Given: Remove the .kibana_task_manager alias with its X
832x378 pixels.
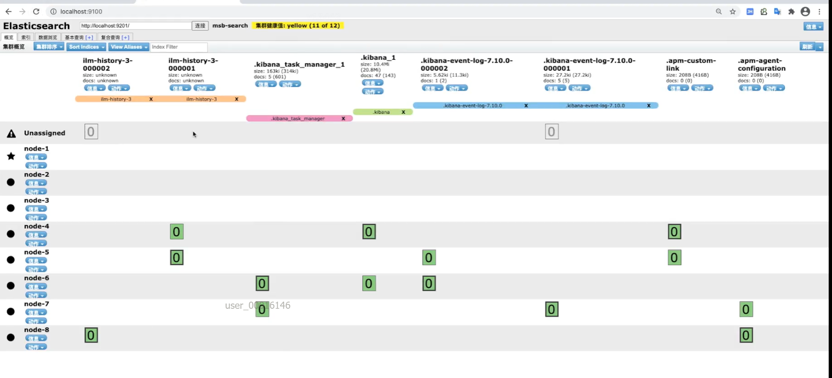Looking at the screenshot, I should pos(343,119).
